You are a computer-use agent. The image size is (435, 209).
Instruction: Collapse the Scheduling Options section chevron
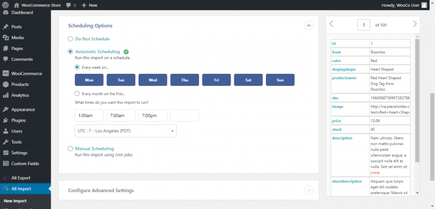click(x=309, y=26)
